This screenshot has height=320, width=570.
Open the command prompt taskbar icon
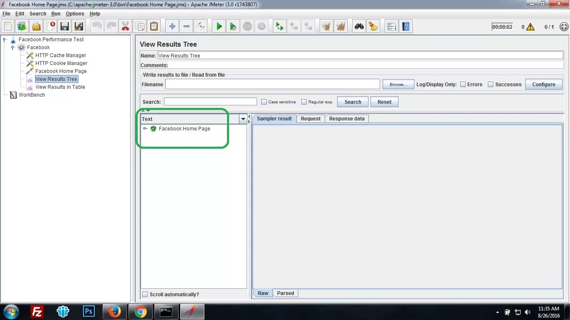coord(166,311)
